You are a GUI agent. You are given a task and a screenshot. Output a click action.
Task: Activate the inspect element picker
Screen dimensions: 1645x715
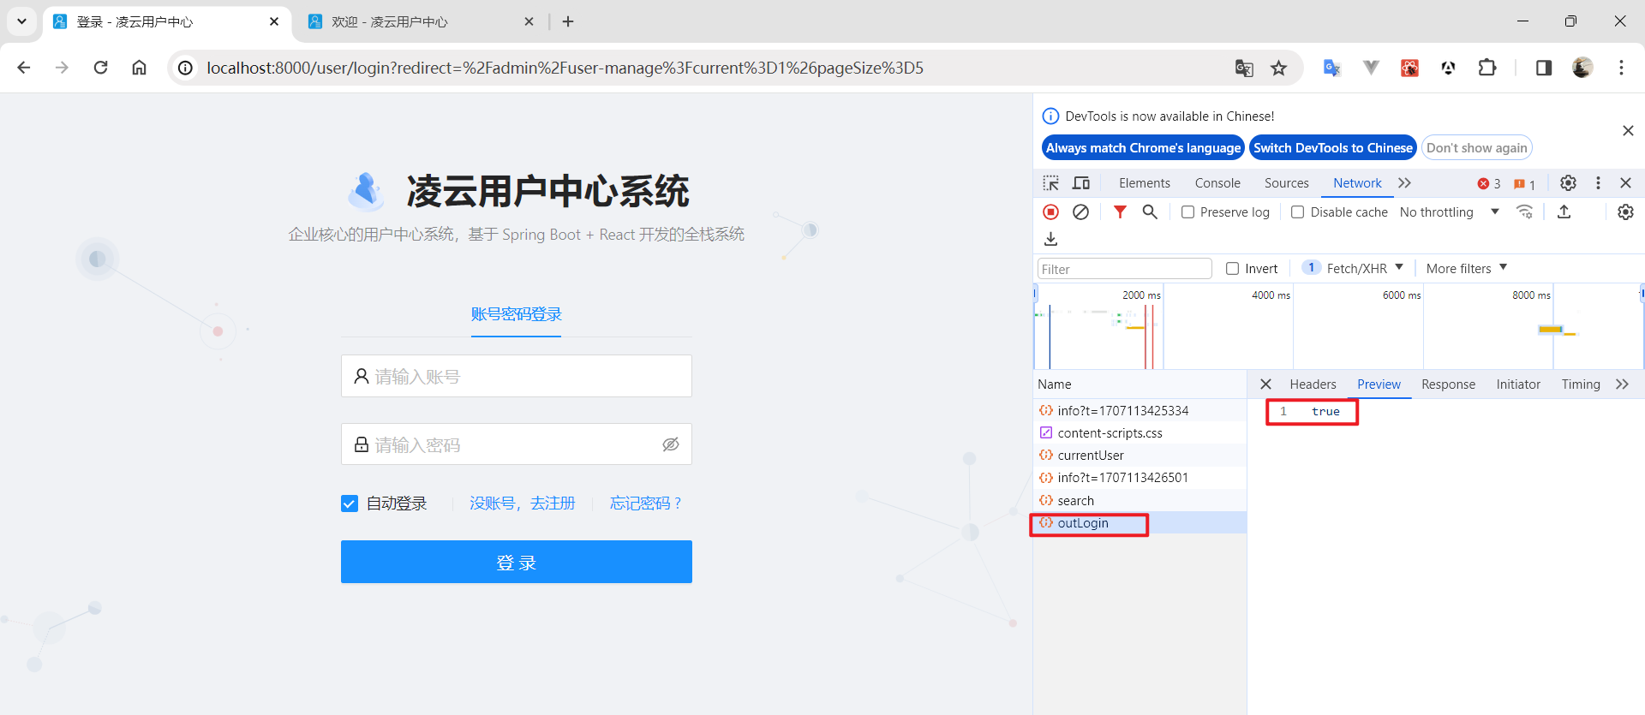(x=1050, y=183)
